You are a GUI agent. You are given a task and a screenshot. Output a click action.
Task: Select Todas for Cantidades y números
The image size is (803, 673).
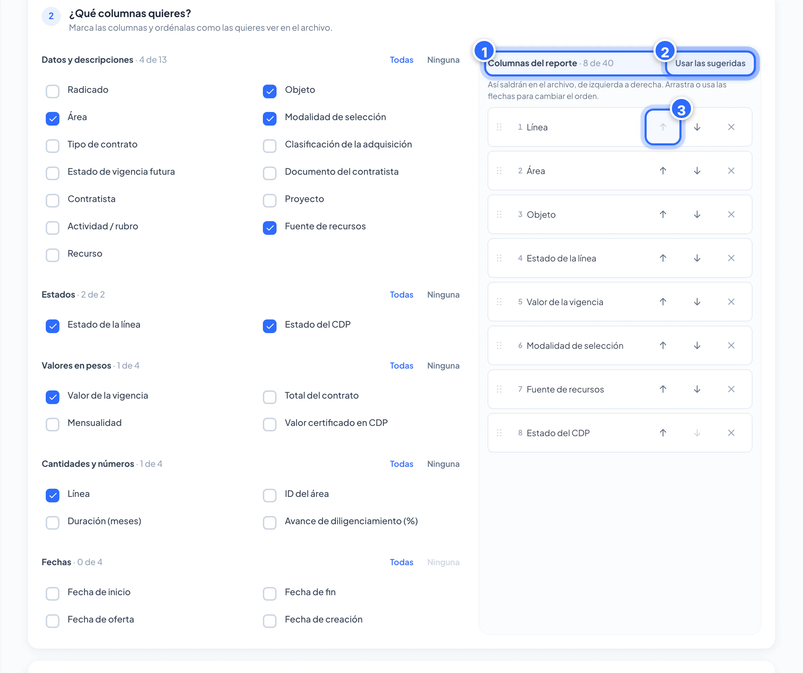401,464
